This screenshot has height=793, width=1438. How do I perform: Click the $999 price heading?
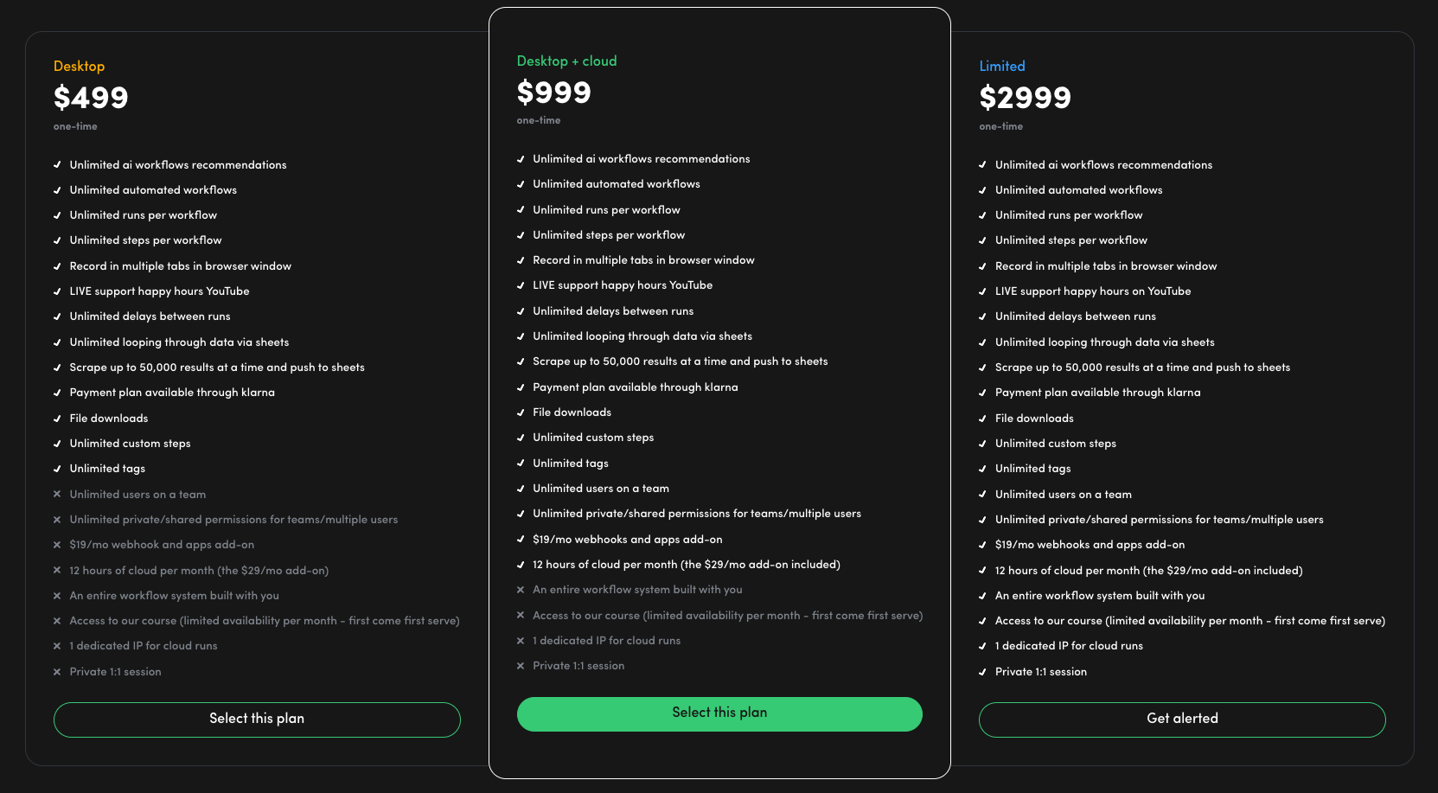point(553,93)
